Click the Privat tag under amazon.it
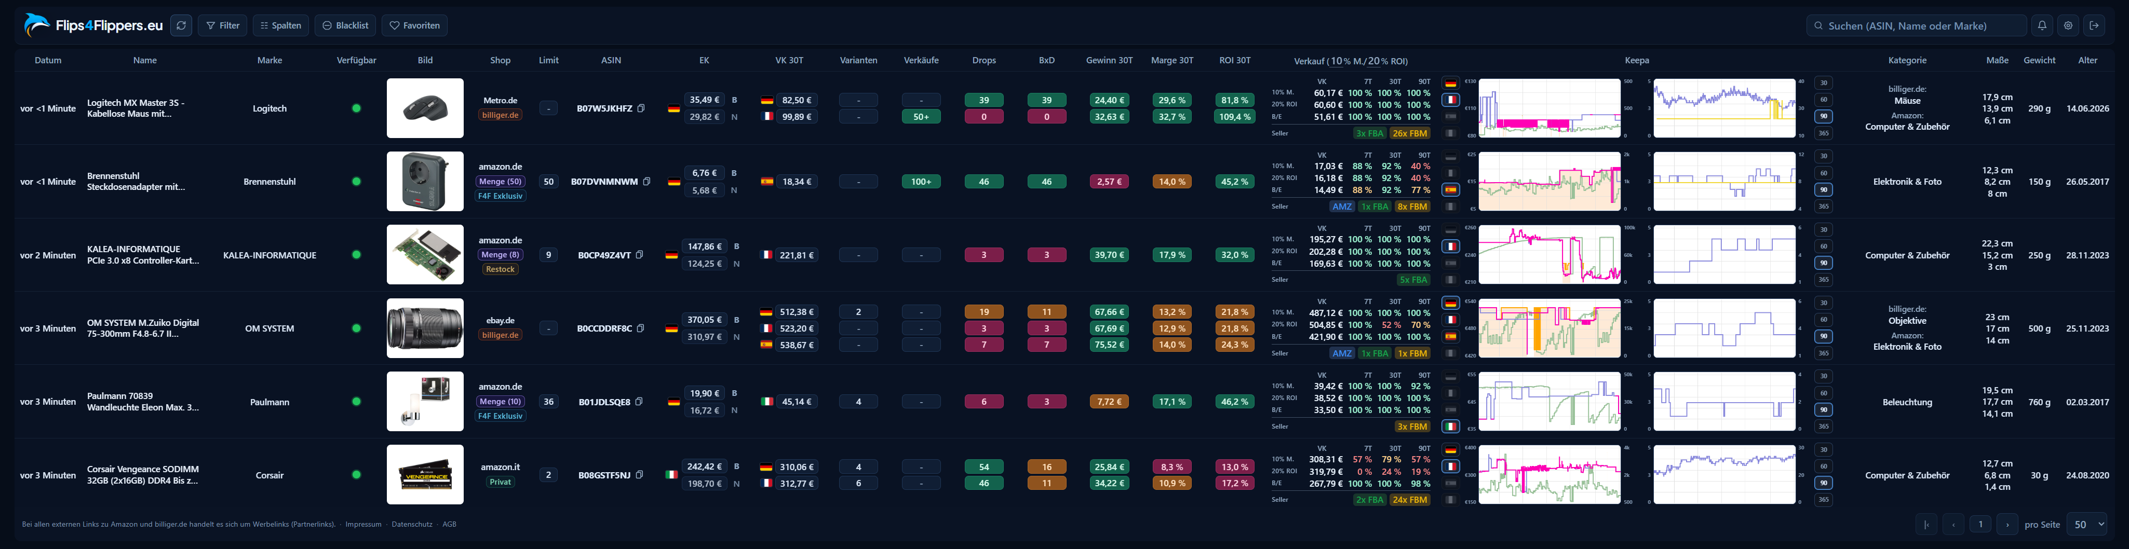2129x549 pixels. pyautogui.click(x=500, y=482)
